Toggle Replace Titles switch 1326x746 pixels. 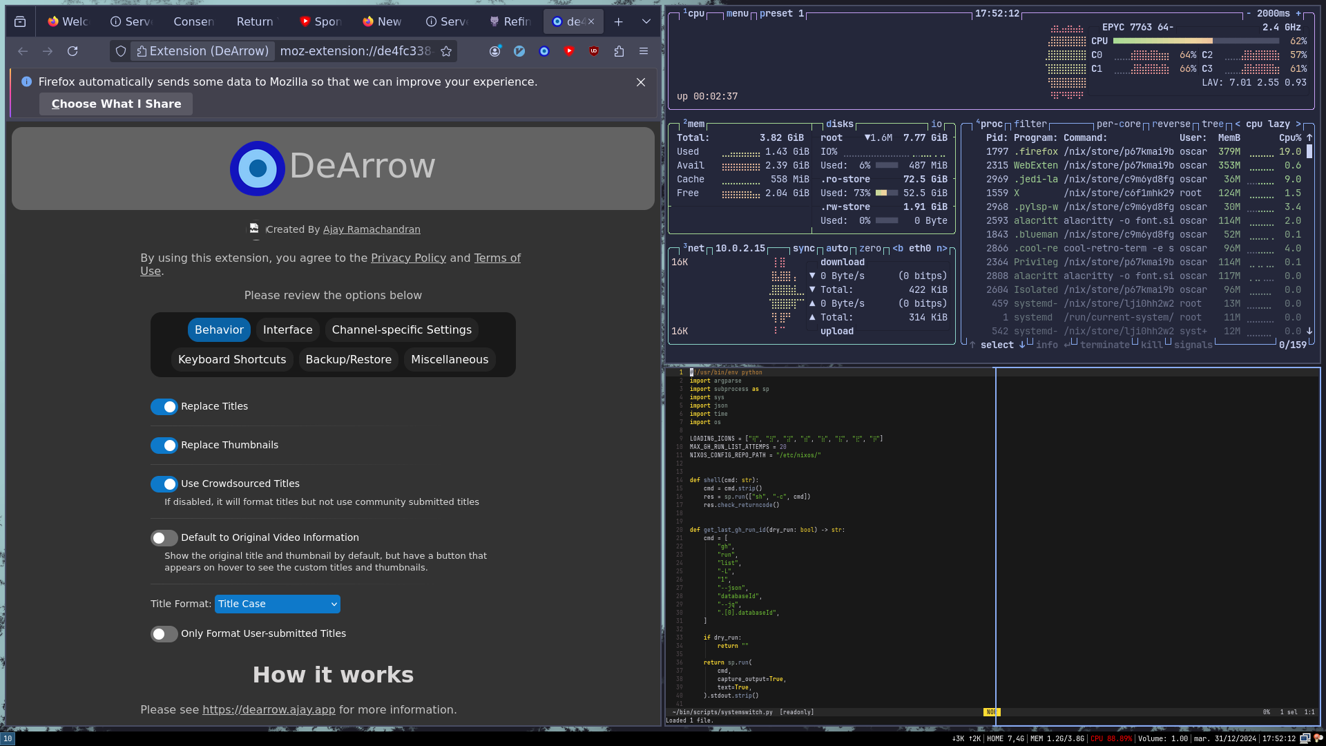[164, 407]
